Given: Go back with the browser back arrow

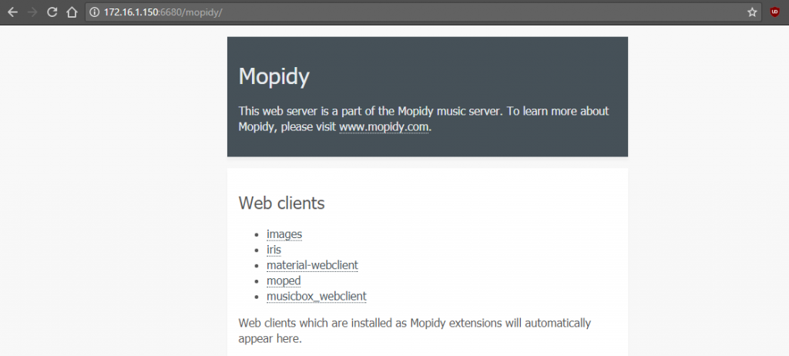Looking at the screenshot, I should 12,12.
